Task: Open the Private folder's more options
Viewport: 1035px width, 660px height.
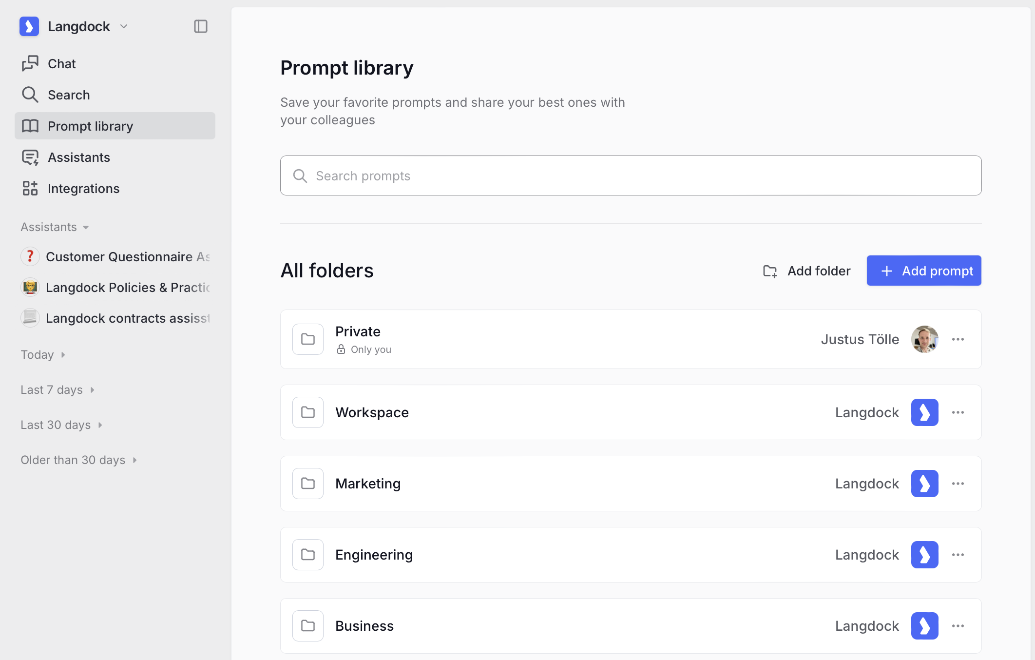Action: [958, 339]
